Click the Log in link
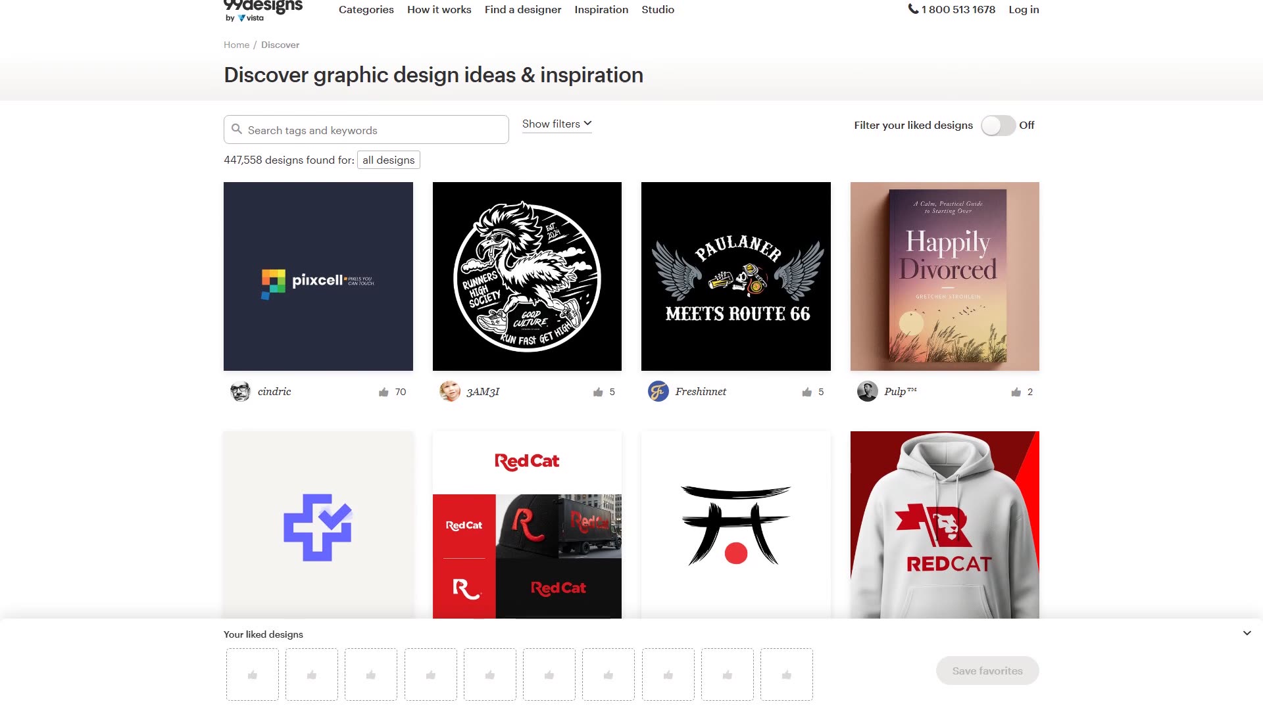Screen dimensions: 1263x710 [x=1024, y=10]
